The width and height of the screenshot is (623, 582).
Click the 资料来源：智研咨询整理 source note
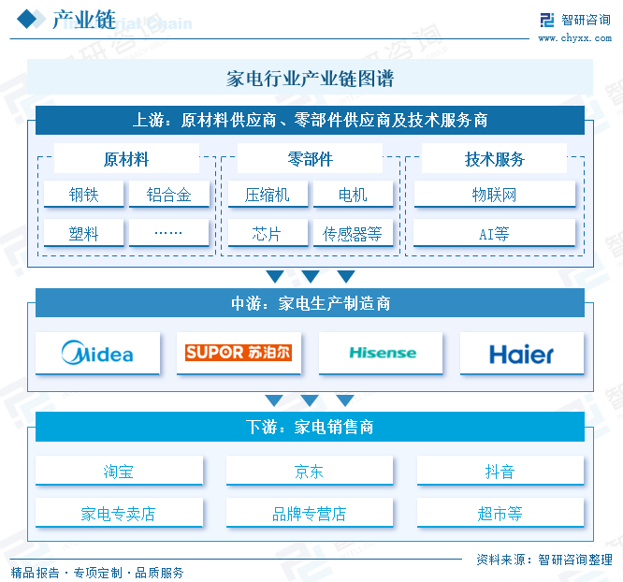pos(544,560)
